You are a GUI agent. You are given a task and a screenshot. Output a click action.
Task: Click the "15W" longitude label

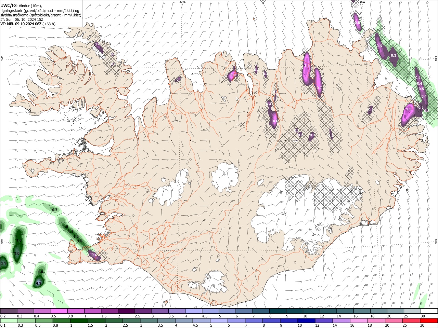pos(362,2)
